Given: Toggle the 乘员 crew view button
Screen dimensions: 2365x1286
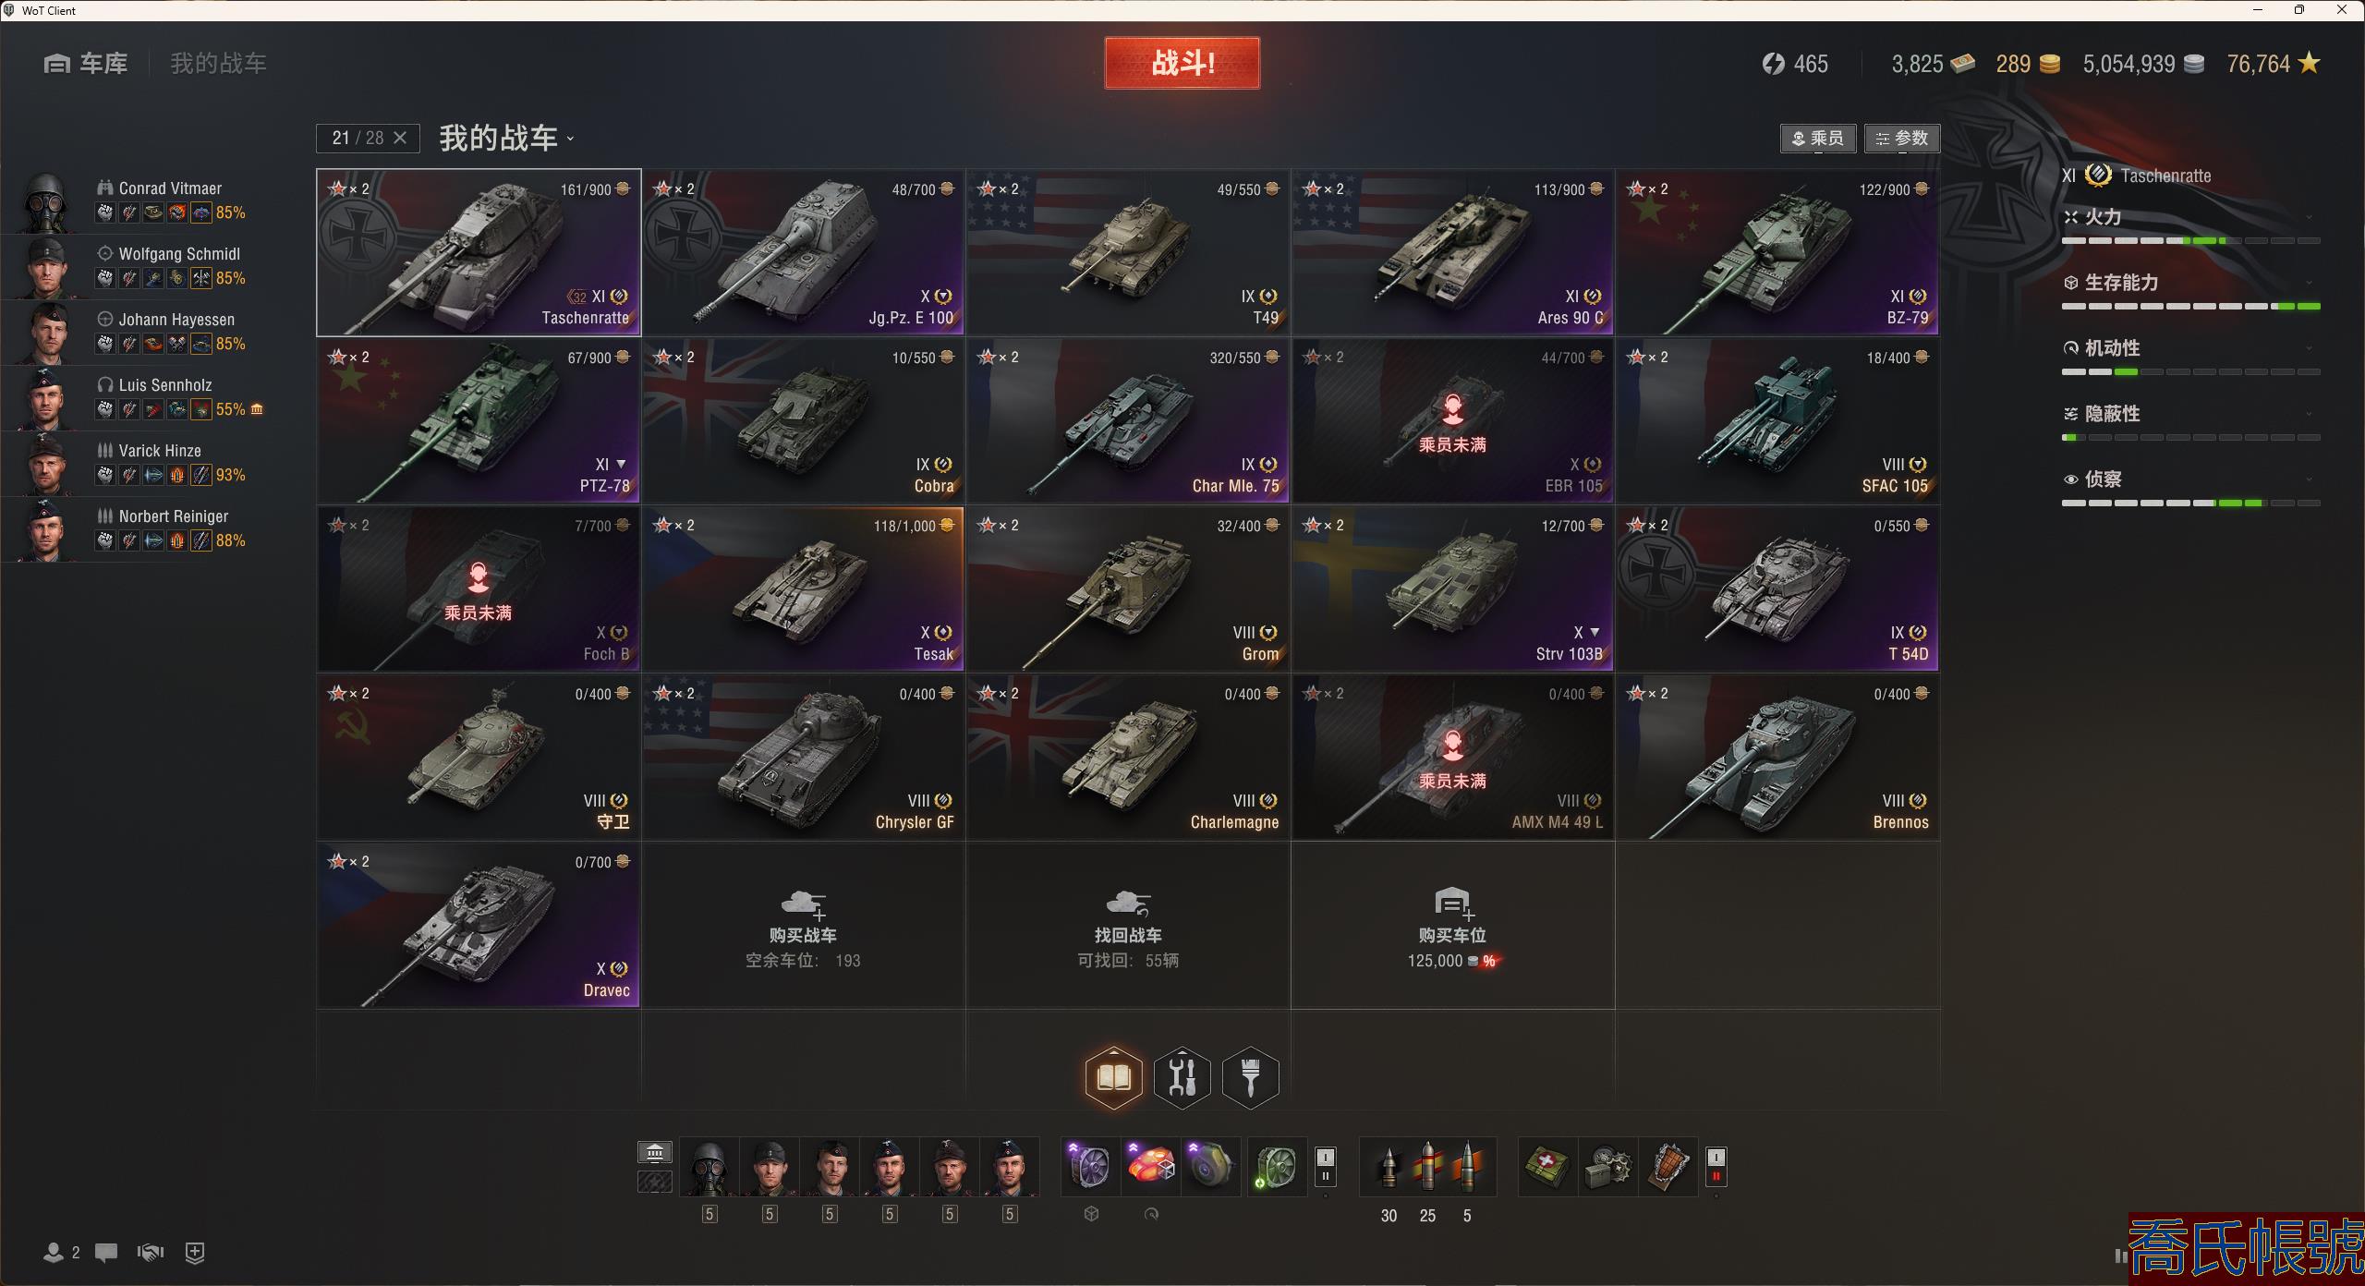Looking at the screenshot, I should coord(1817,139).
